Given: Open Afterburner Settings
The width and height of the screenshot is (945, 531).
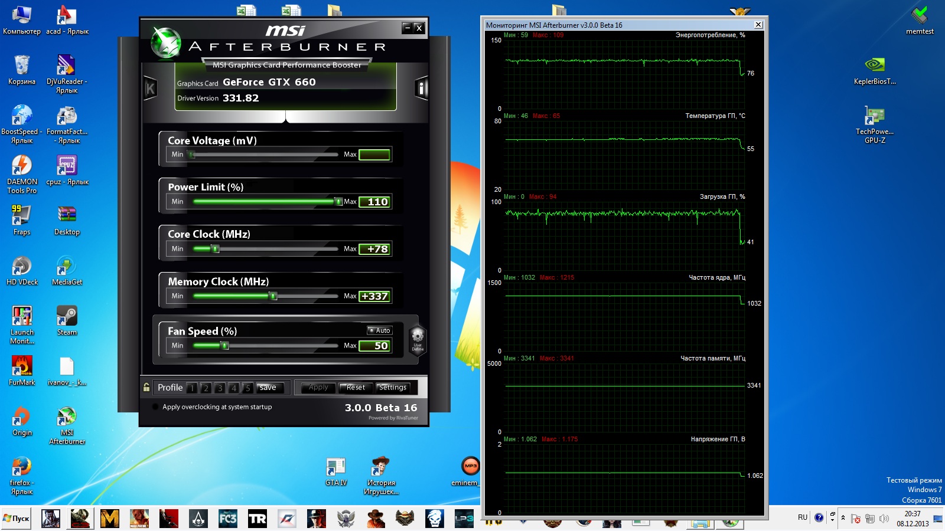Looking at the screenshot, I should pos(392,388).
